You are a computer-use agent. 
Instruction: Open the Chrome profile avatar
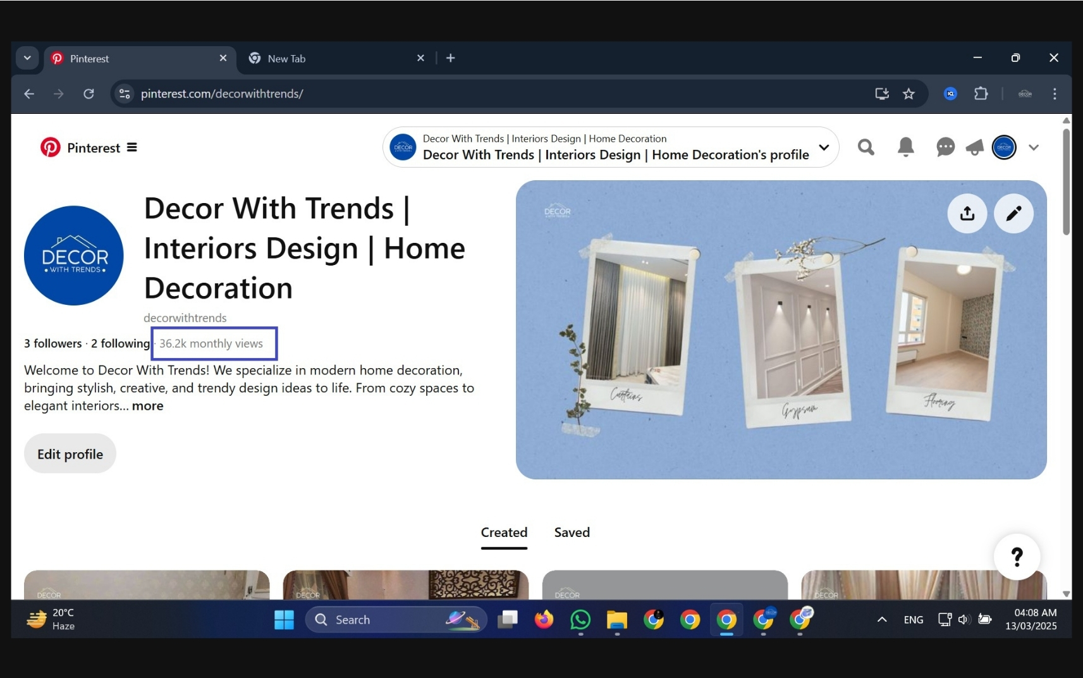point(1025,94)
